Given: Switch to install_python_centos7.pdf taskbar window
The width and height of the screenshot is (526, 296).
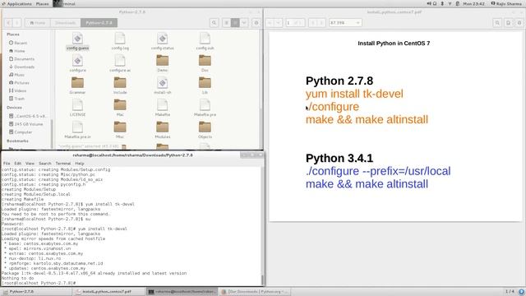Looking at the screenshot, I should click(109, 292).
